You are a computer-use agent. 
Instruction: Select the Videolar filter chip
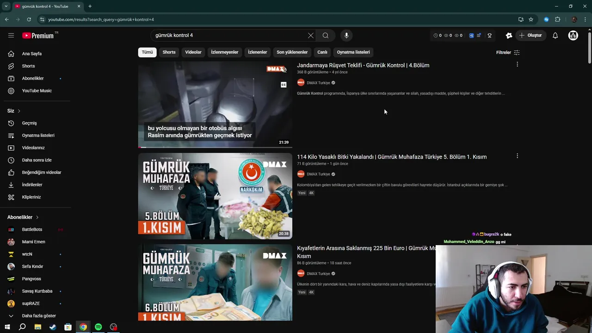click(x=193, y=52)
